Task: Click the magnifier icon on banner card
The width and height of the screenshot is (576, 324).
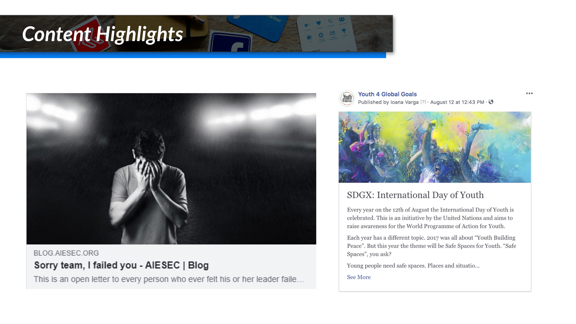Action: pyautogui.click(x=330, y=21)
